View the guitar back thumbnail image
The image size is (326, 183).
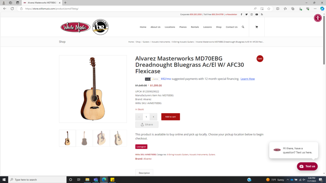point(84,138)
